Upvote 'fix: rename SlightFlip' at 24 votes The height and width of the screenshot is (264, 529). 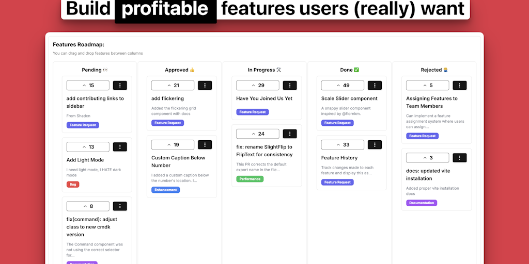pyautogui.click(x=257, y=134)
